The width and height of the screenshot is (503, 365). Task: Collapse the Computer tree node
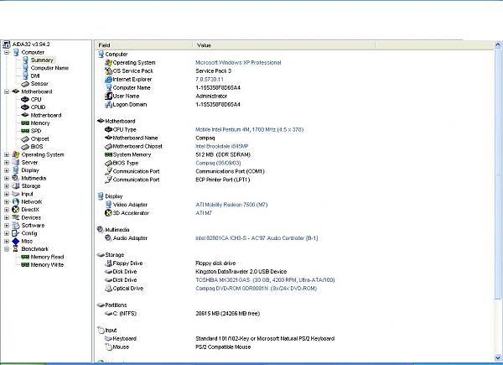7,52
